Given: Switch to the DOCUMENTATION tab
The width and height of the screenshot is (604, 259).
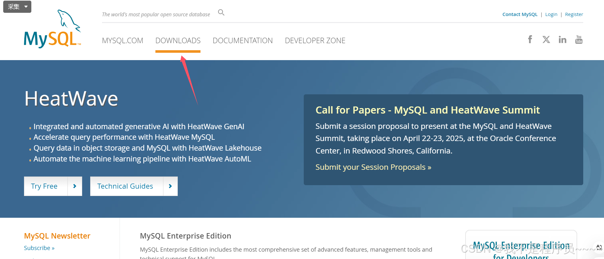Looking at the screenshot, I should pos(243,41).
